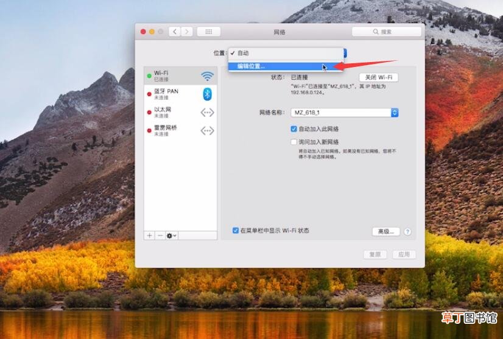Viewport: 503px width, 339px height.
Task: Select 蓝牙 PAN service in sidebar
Action: click(180, 94)
